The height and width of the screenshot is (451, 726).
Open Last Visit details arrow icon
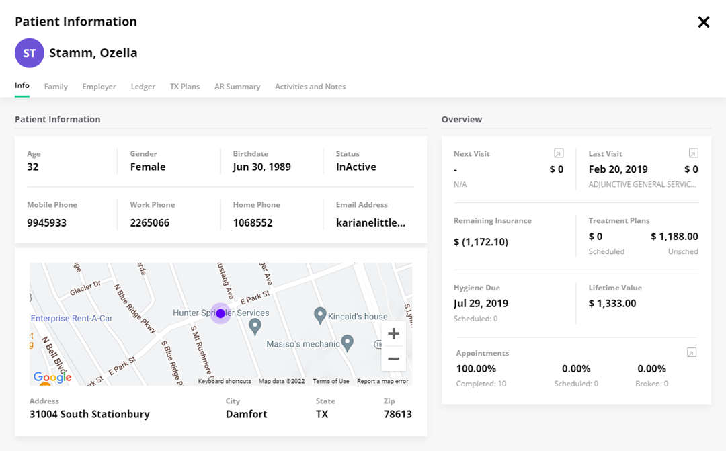[x=693, y=153]
